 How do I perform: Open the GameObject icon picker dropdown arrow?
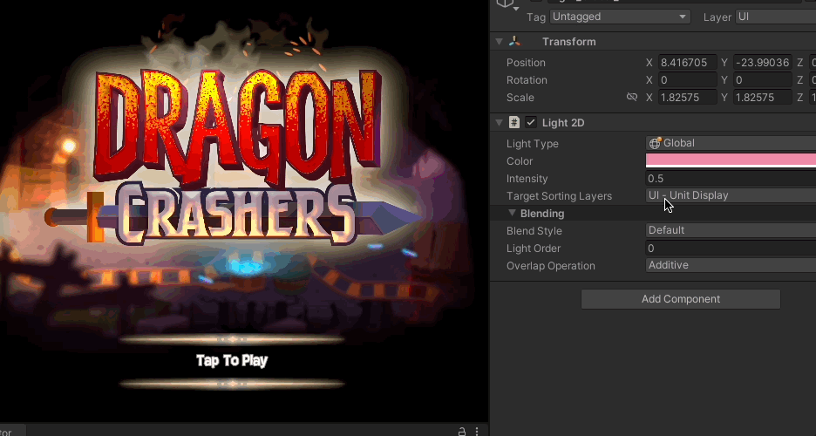(x=516, y=9)
